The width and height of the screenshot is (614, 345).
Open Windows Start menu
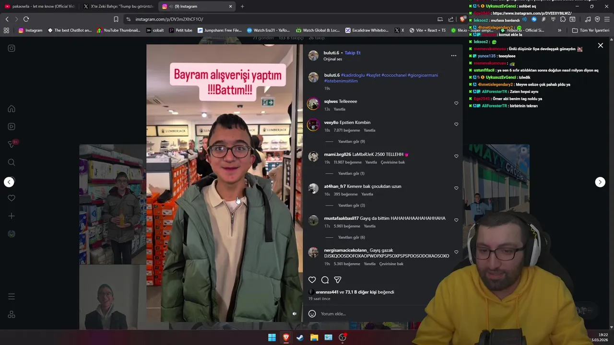pos(272,337)
